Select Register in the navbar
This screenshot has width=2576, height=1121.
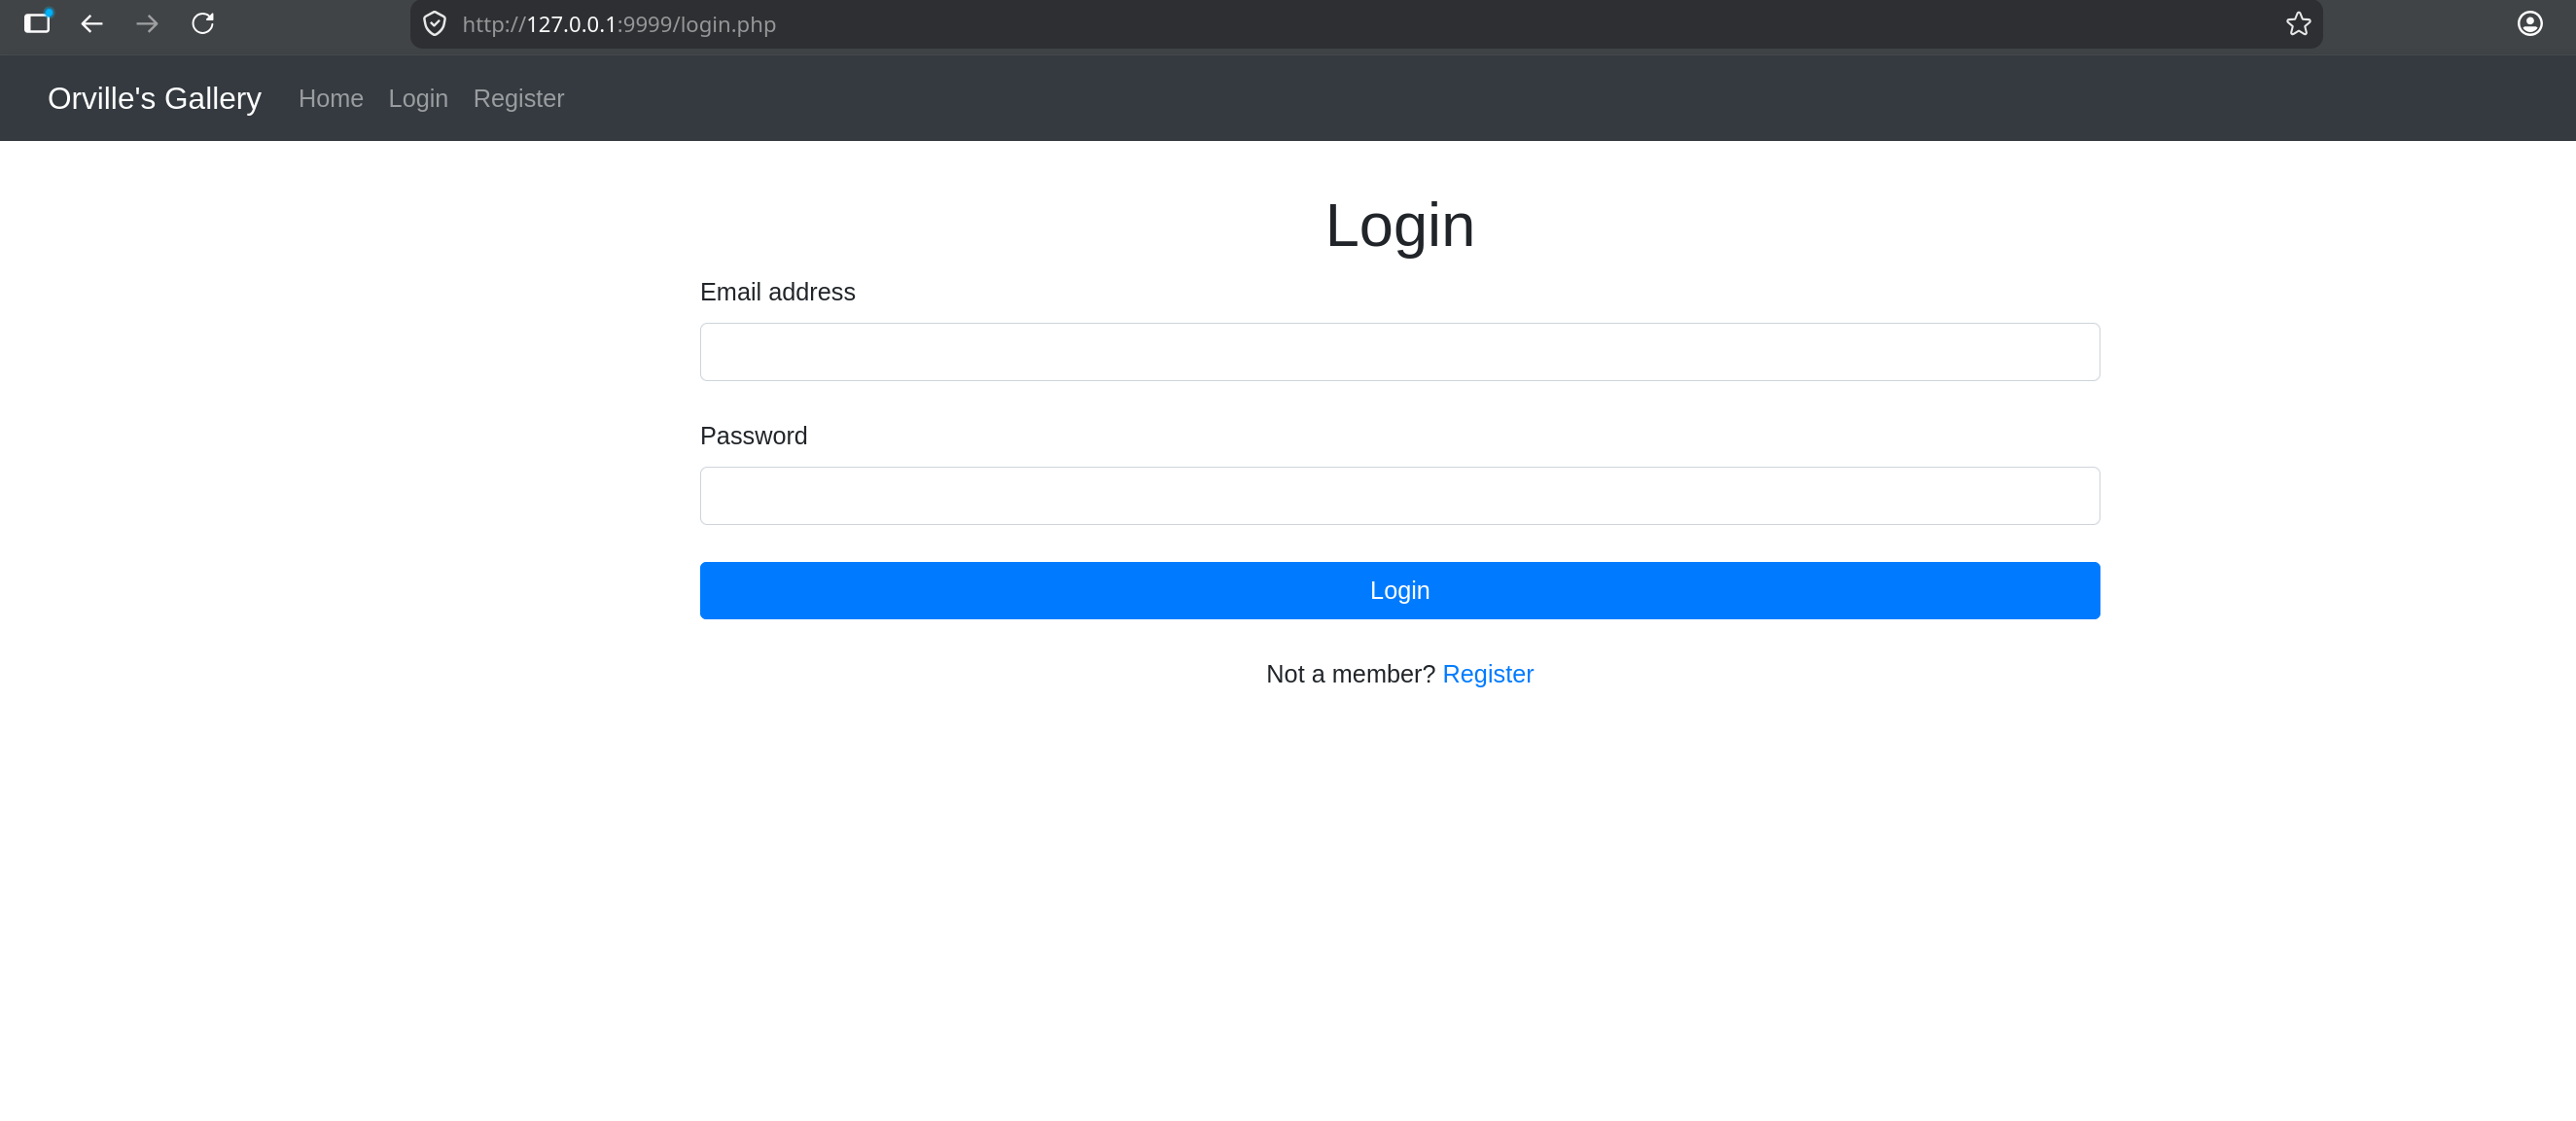point(518,98)
